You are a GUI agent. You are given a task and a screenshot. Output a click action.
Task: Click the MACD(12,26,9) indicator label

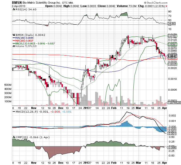click(x=27, y=112)
